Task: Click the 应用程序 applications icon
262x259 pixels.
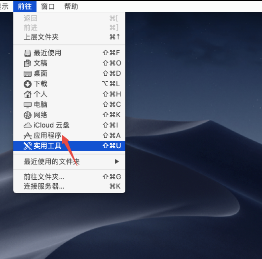Action: pos(28,136)
